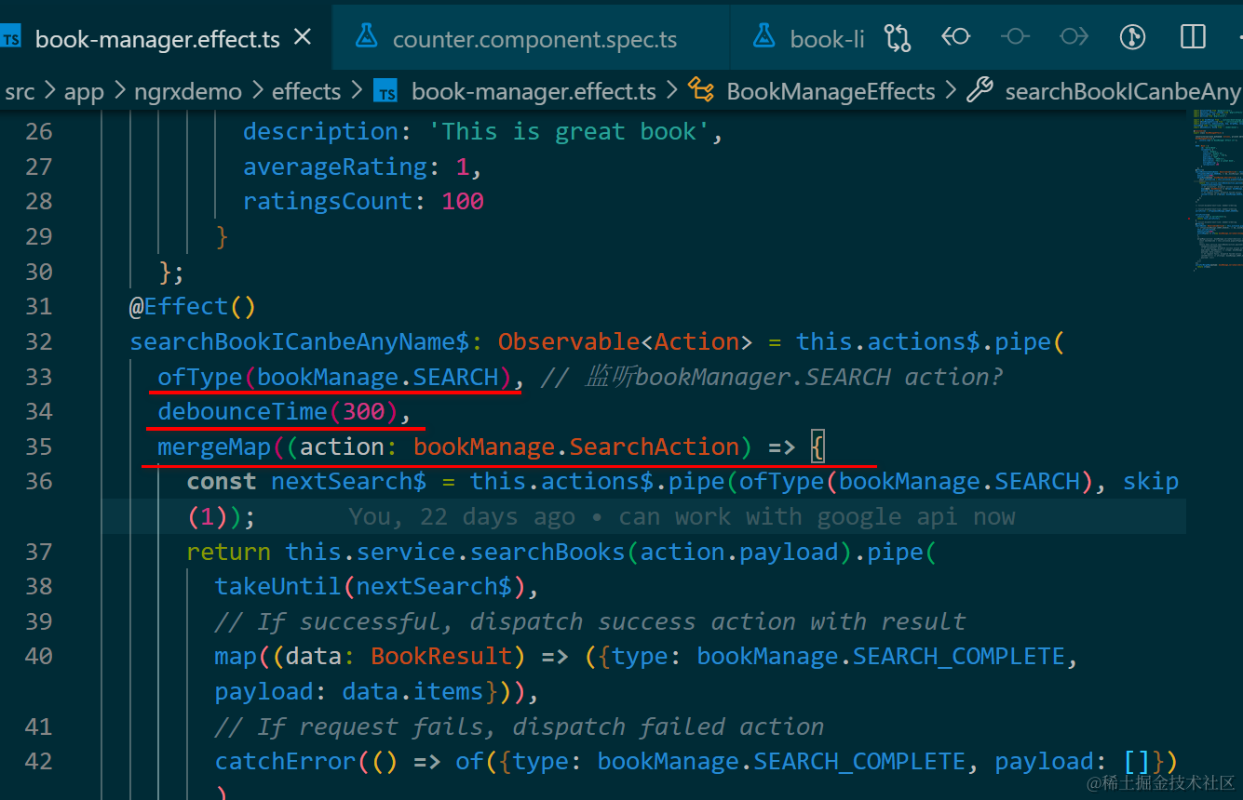Click the comment 'If request fails, dispatch failed action'
Viewport: 1243px width, 800px height.
(520, 726)
